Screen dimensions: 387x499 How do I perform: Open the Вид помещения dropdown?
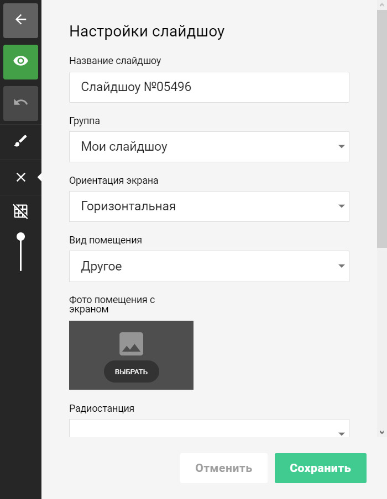[x=209, y=266]
